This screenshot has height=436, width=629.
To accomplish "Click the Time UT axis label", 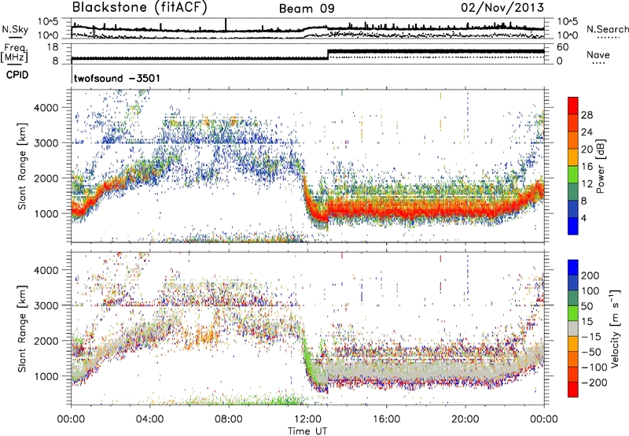I will [307, 430].
